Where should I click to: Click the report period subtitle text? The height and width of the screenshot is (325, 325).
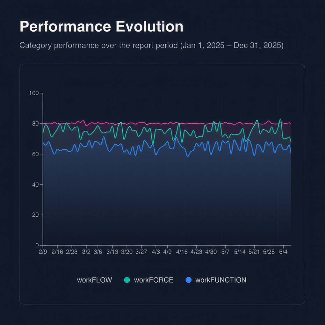pyautogui.click(x=152, y=45)
